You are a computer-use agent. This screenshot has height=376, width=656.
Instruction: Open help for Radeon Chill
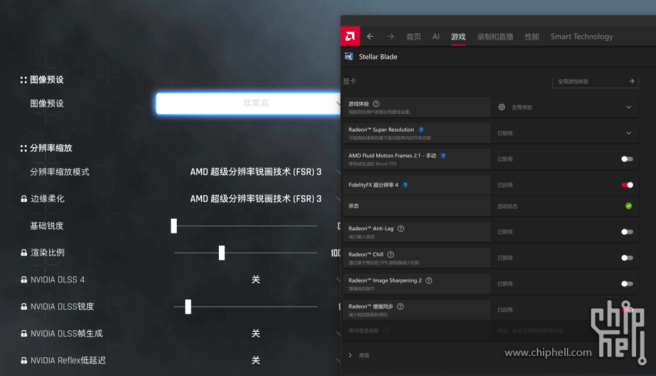click(391, 254)
